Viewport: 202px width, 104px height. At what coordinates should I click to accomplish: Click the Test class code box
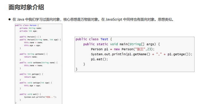(134, 54)
